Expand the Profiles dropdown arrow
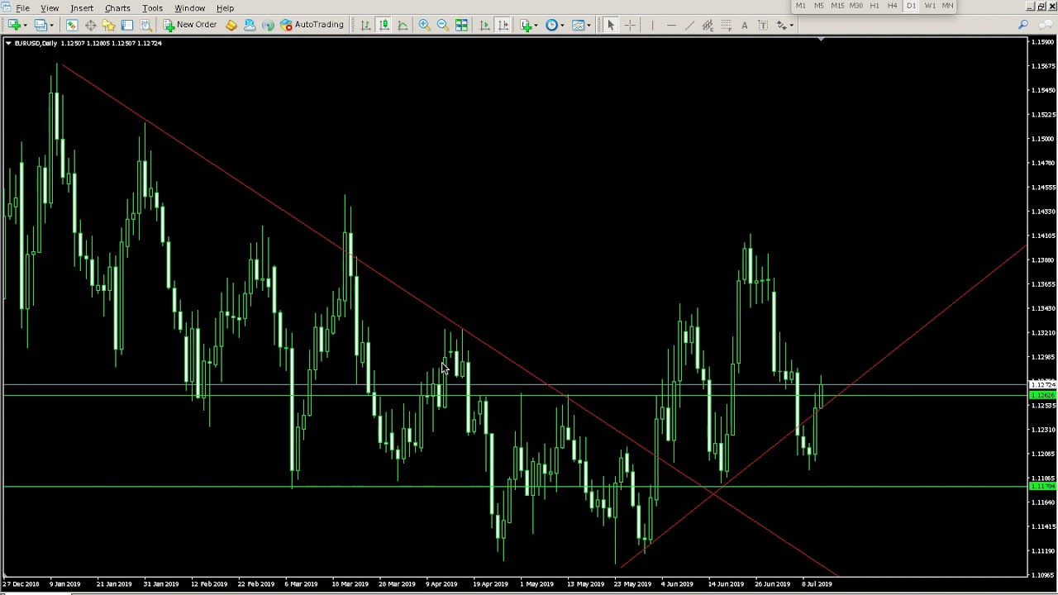Screen dimensions: 1058x595 coord(51,25)
